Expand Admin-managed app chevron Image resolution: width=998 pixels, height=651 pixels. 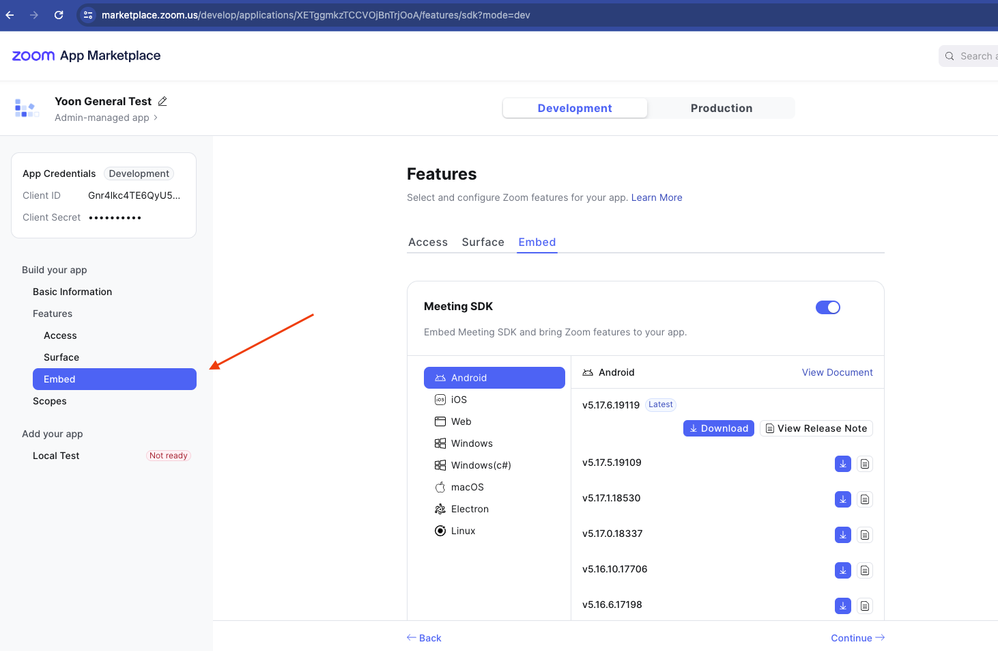click(x=156, y=117)
